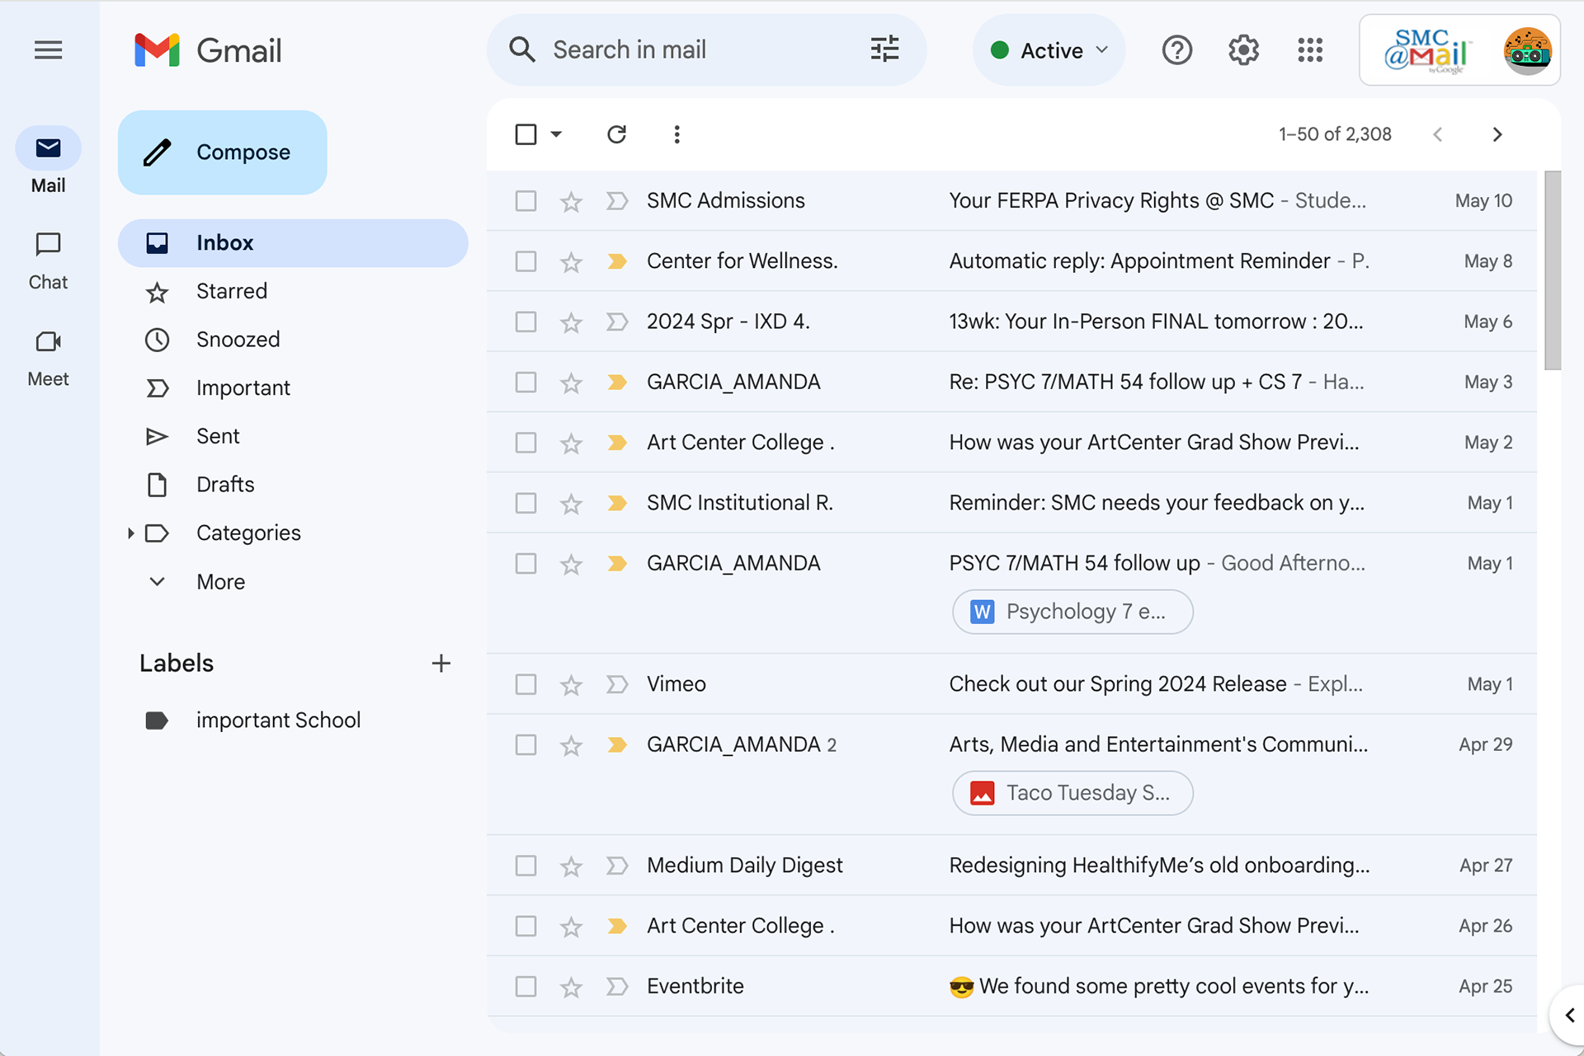1584x1056 pixels.
Task: Open the Snoozed folder
Action: [x=293, y=340]
